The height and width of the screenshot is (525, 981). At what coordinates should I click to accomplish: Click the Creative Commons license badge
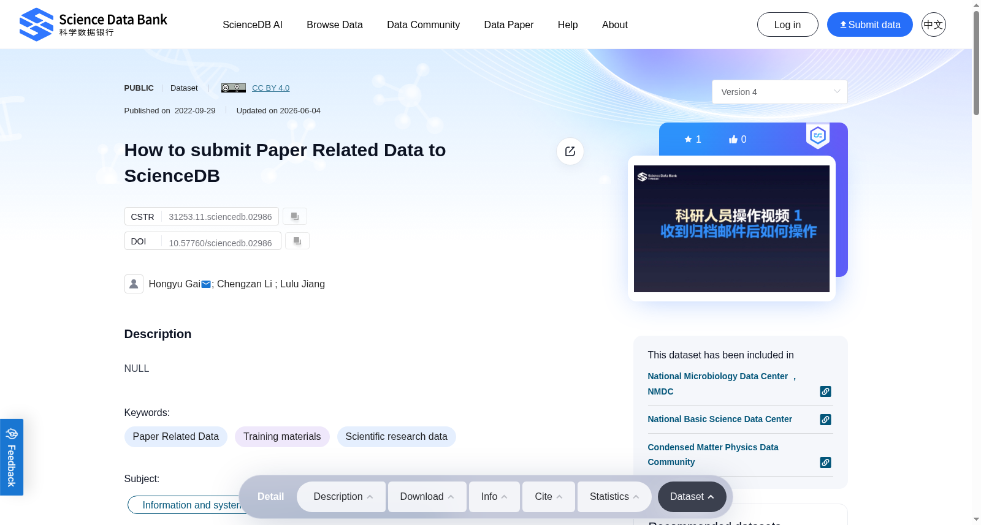pos(234,88)
